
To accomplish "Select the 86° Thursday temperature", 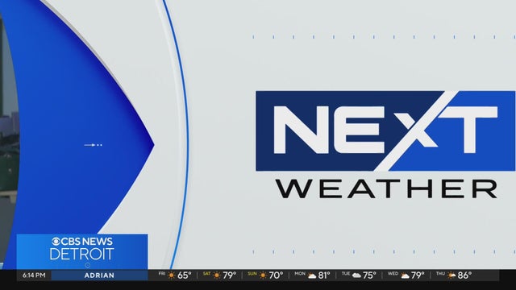I will (464, 275).
